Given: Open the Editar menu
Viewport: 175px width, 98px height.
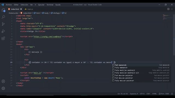Looking at the screenshot, I should tap(16, 5).
